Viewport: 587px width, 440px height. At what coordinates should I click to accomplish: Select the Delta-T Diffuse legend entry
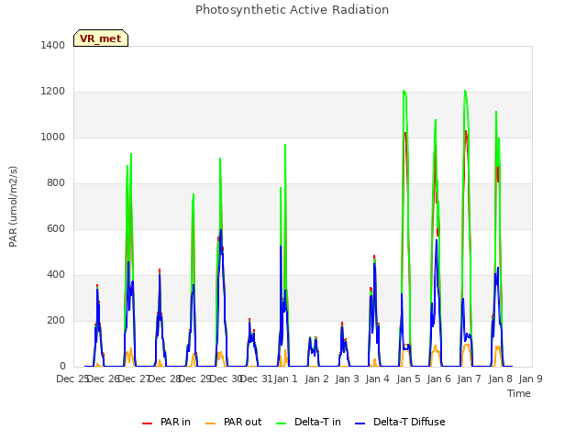coord(400,422)
